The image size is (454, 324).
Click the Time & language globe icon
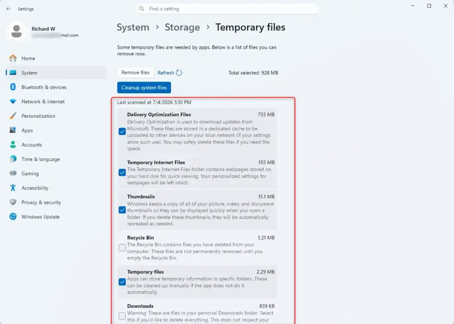click(x=13, y=159)
